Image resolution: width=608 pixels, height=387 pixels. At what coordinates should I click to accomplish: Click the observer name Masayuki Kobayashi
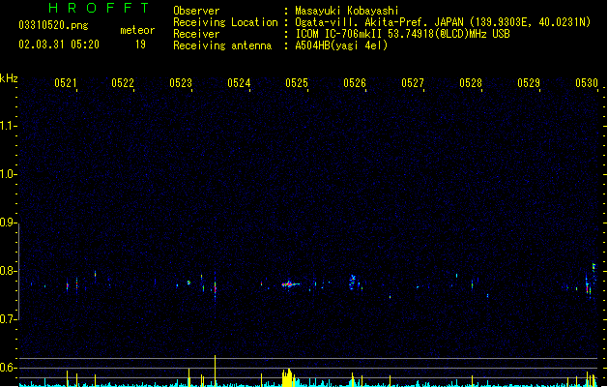pos(347,11)
